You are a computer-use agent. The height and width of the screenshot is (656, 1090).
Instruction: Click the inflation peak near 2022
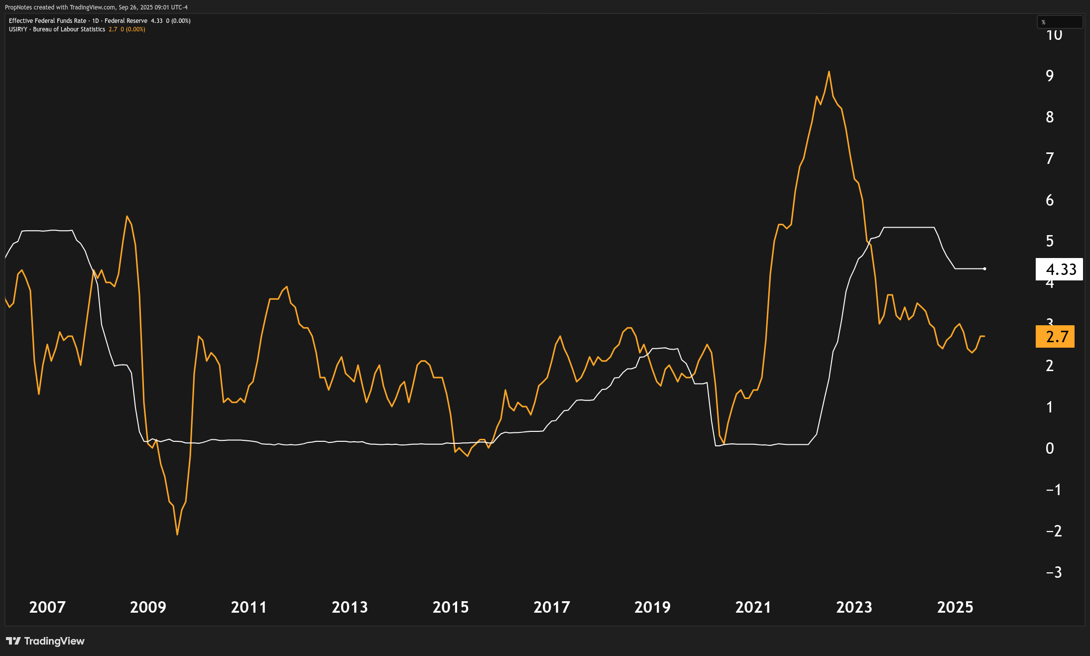(830, 72)
